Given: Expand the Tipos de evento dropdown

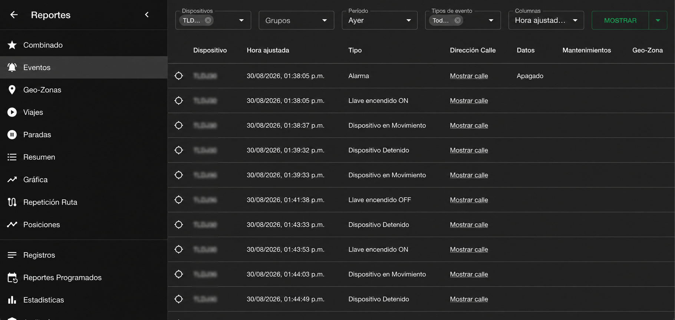Looking at the screenshot, I should (491, 20).
